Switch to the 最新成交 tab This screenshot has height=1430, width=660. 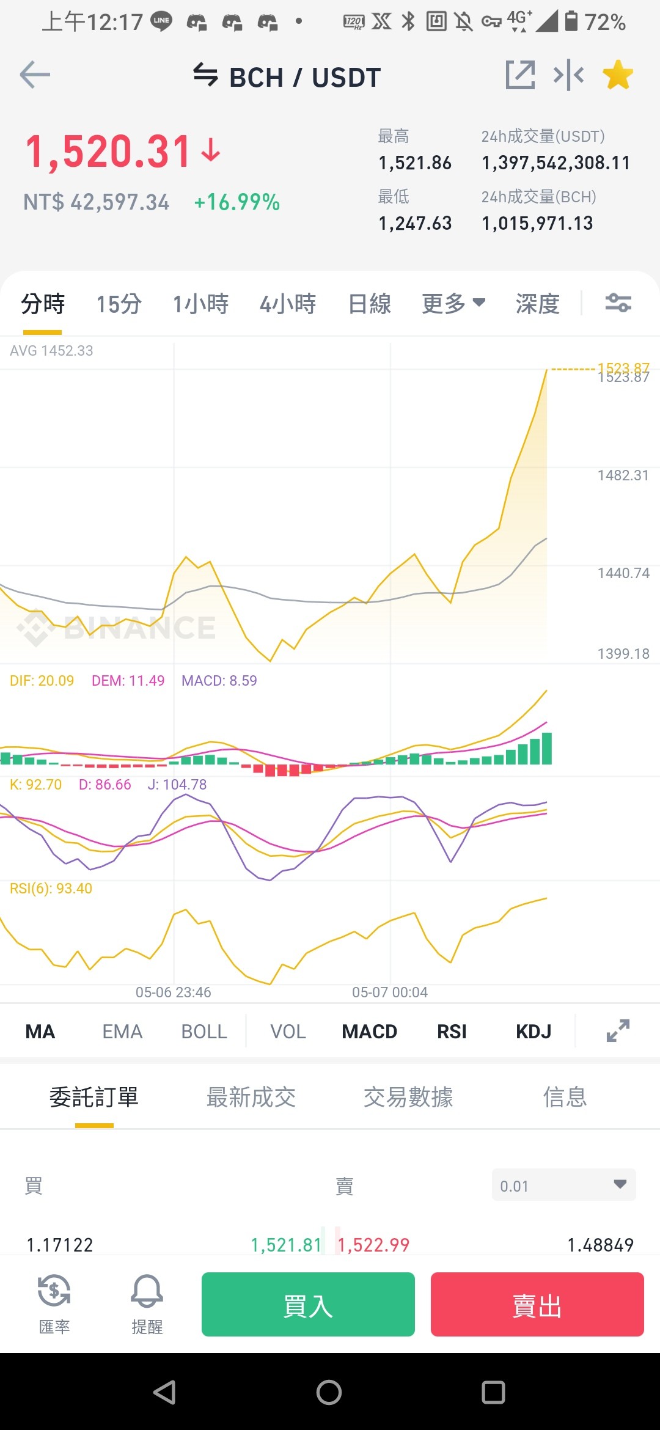click(x=251, y=1098)
